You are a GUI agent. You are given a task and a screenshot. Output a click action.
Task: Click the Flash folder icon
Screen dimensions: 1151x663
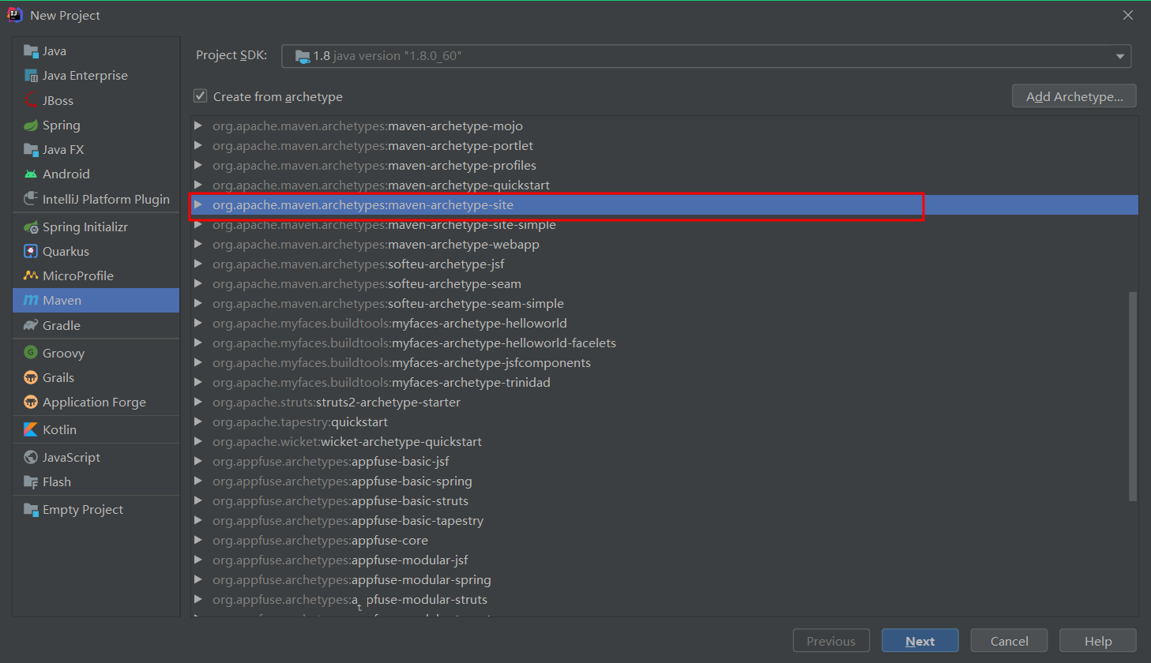coord(31,481)
